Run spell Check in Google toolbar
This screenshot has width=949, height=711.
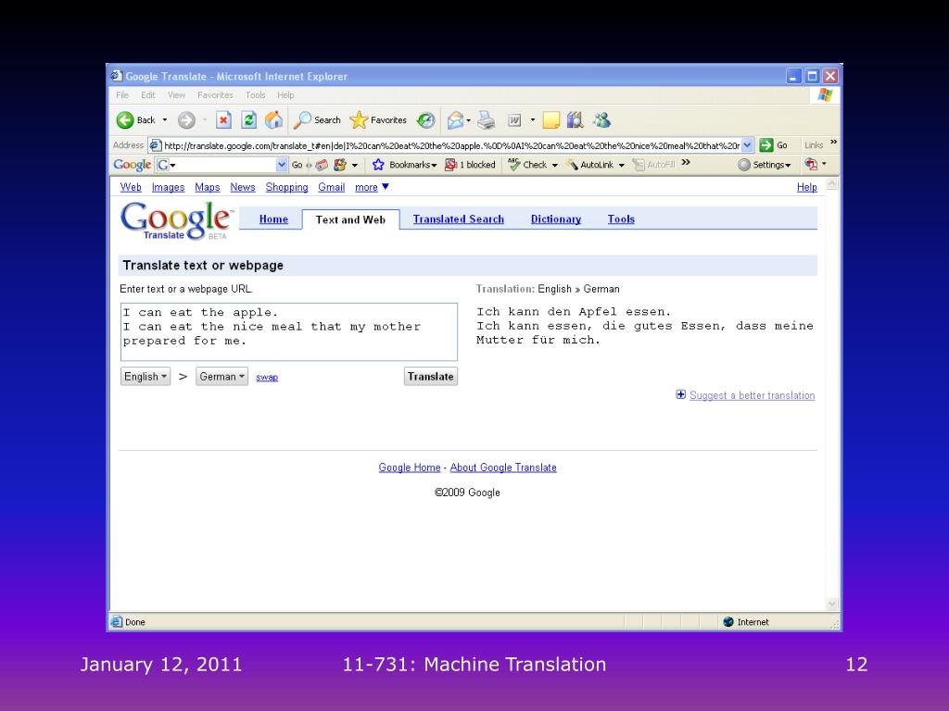527,165
